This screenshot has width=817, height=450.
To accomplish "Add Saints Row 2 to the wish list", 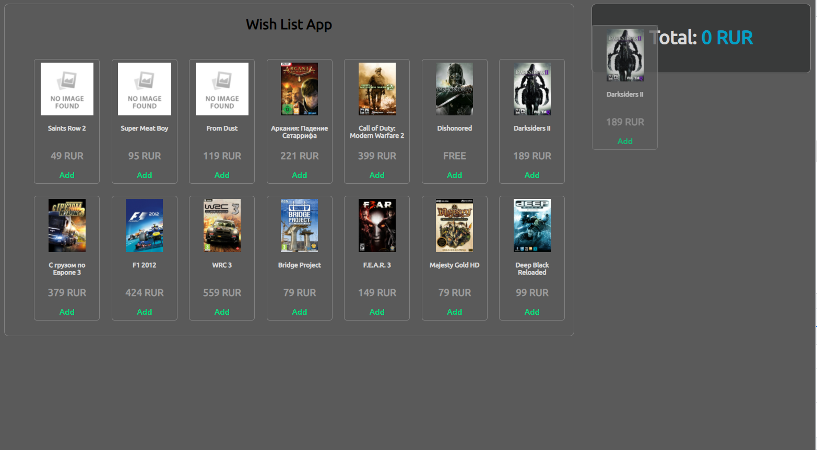I will point(67,175).
